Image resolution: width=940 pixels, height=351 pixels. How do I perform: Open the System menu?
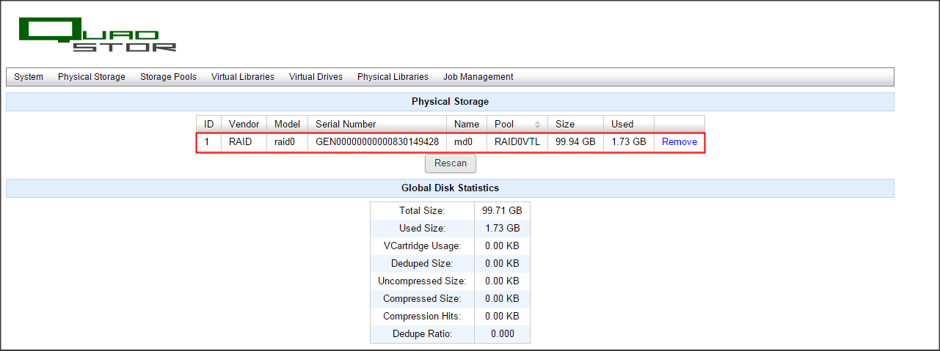pyautogui.click(x=29, y=77)
